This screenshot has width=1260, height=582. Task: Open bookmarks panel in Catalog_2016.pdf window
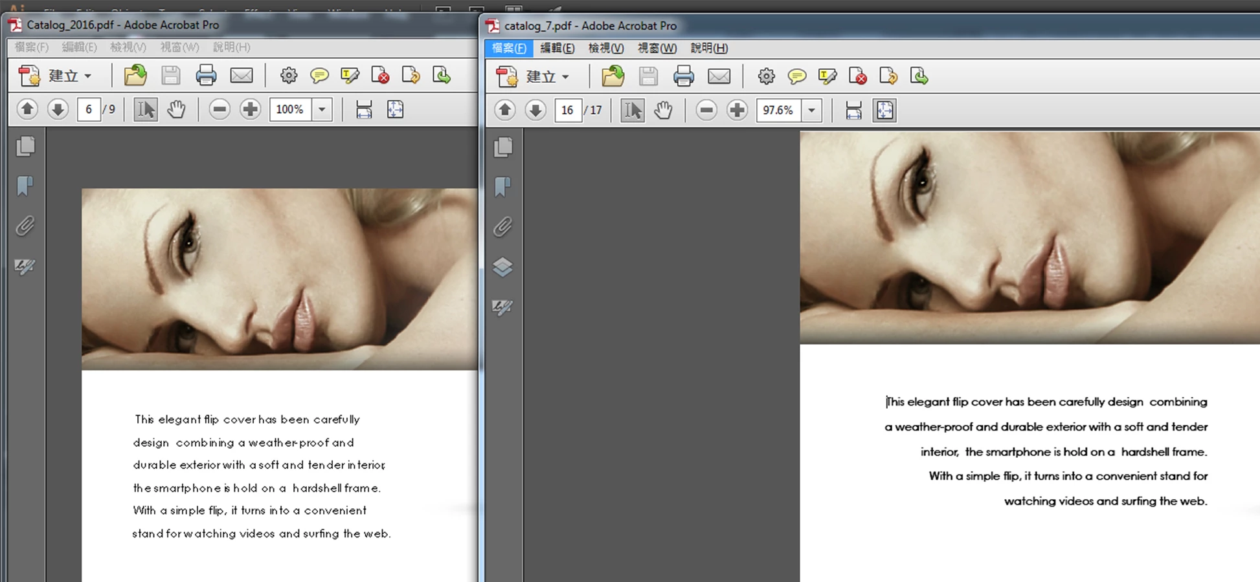click(25, 186)
